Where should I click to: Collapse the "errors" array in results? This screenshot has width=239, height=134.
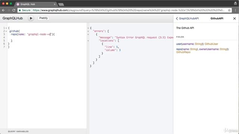(88, 31)
